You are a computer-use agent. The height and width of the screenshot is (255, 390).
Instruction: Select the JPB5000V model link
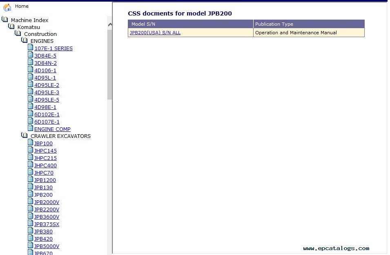[x=47, y=246]
